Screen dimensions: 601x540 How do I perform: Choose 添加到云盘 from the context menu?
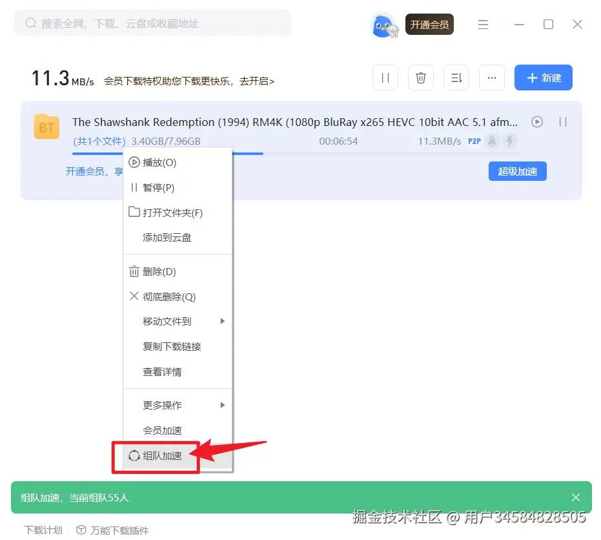click(x=178, y=238)
